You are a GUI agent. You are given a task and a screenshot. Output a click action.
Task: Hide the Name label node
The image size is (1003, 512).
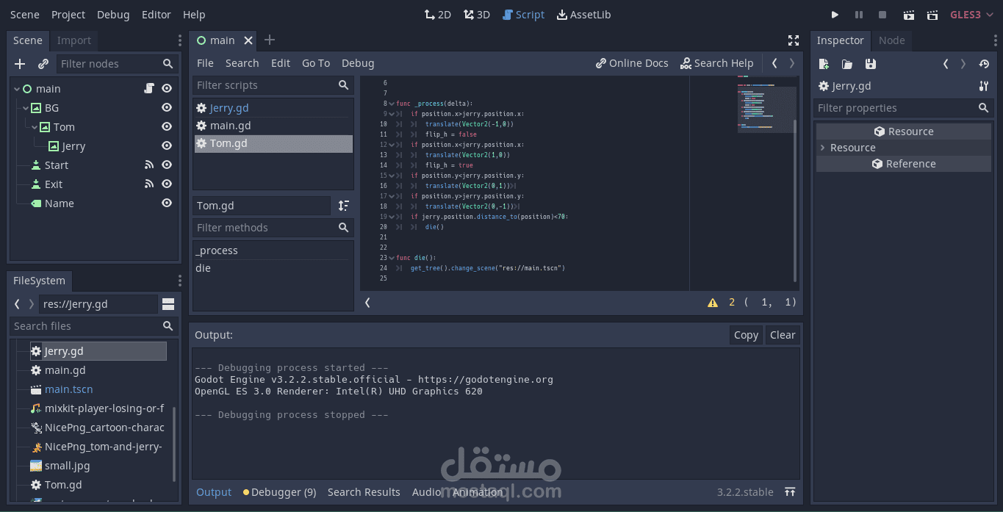(167, 203)
